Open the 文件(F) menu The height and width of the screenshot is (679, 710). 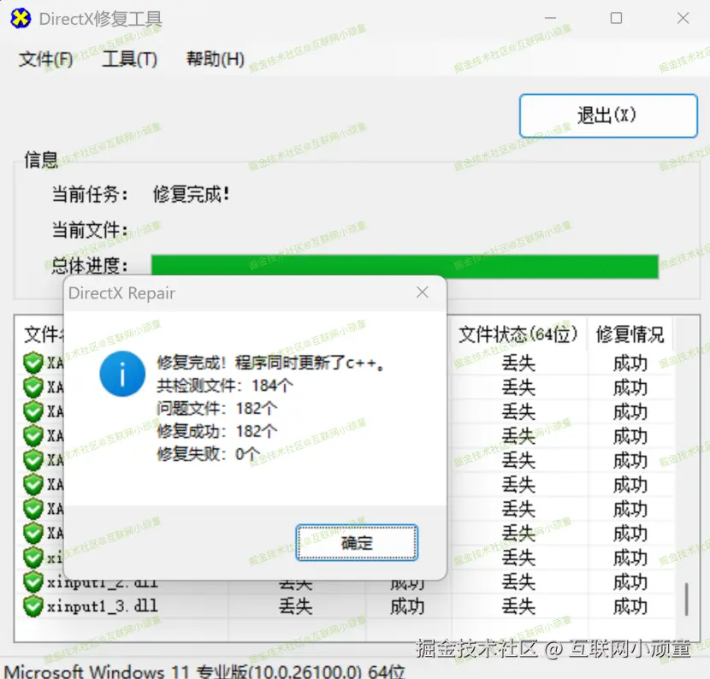tap(44, 59)
